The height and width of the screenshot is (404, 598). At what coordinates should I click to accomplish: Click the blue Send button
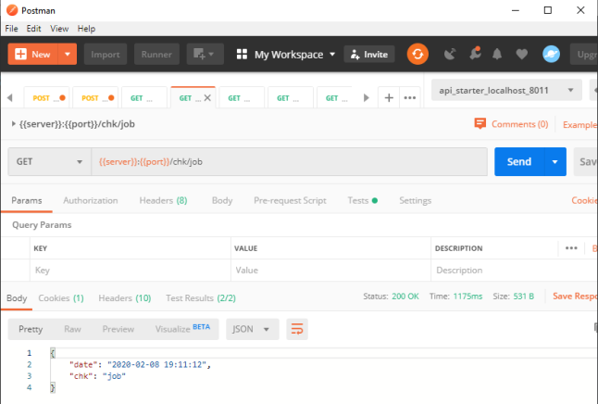pos(519,162)
